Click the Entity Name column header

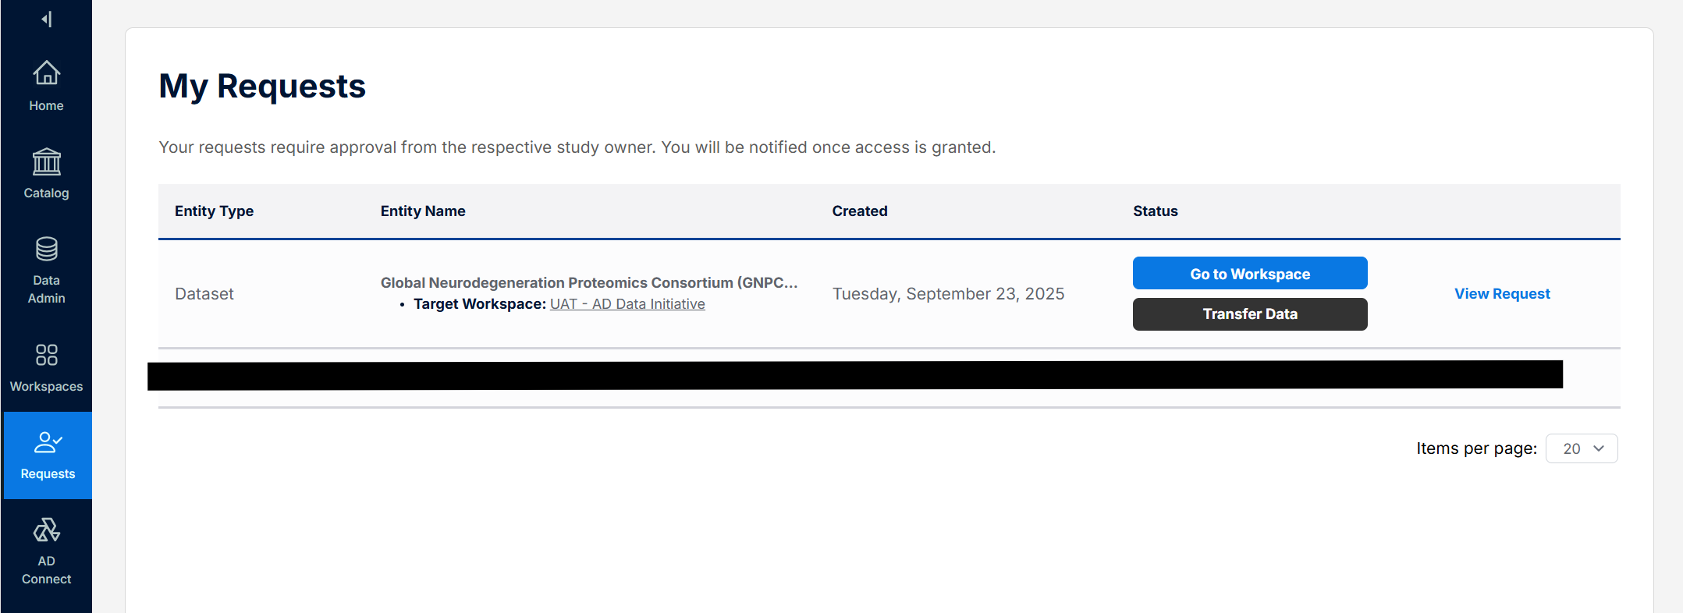point(423,211)
